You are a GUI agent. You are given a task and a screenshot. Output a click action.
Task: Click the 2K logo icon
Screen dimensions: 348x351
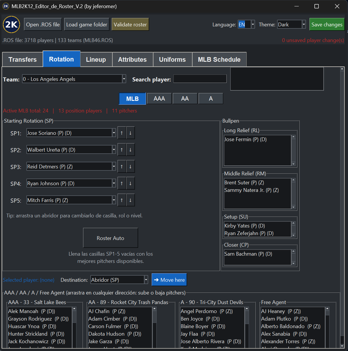[11, 25]
